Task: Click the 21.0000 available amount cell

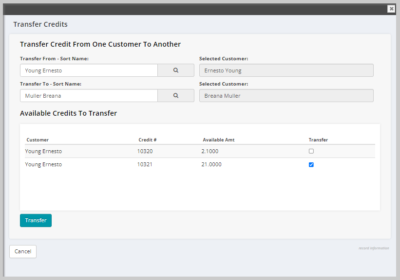Action: point(212,164)
